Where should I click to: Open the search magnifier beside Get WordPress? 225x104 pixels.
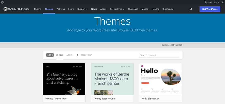[x=191, y=9]
